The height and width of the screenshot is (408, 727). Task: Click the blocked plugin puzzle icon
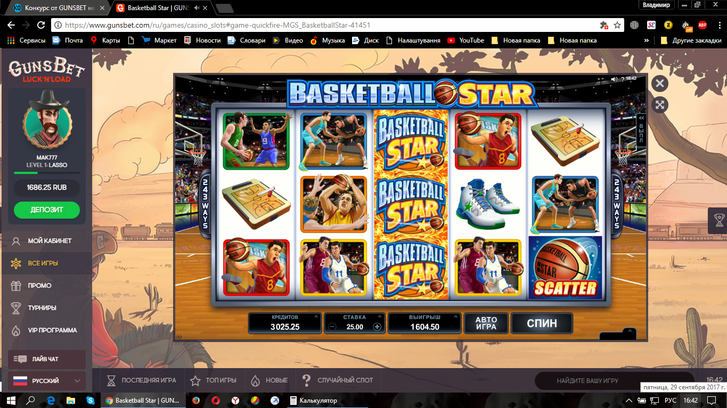pos(603,25)
